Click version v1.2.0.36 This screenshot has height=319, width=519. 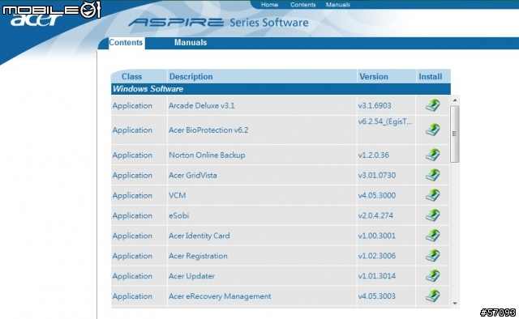374,155
